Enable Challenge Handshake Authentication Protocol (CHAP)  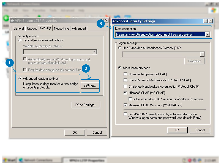(125, 86)
